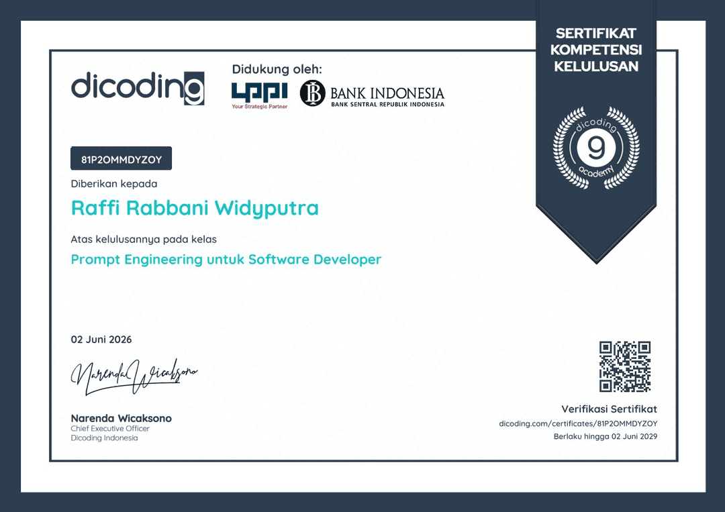The width and height of the screenshot is (725, 512).
Task: Click the Dicoding Indonesia text under the signature
Action: (104, 438)
